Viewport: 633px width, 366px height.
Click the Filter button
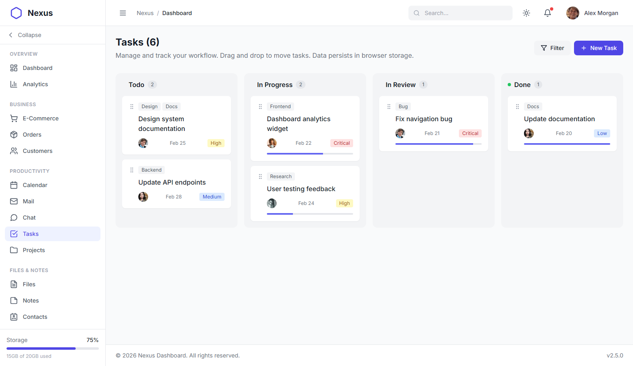552,48
